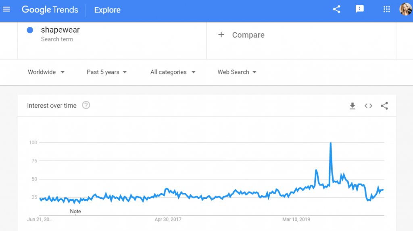This screenshot has width=413, height=231.
Task: Open the account profile avatar
Action: (x=406, y=9)
